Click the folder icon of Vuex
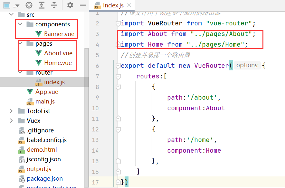285x188 pixels. coord(21,121)
